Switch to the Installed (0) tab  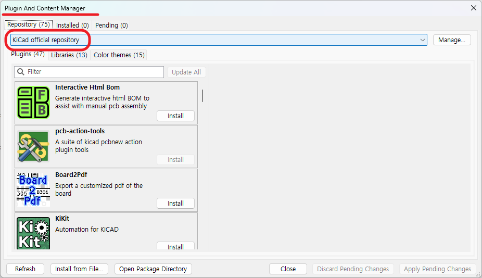pyautogui.click(x=72, y=25)
